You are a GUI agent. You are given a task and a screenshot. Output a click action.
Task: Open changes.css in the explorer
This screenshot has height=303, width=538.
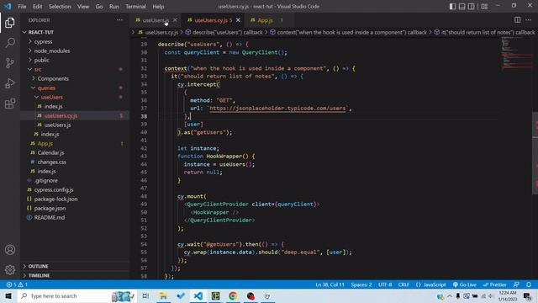75,162
